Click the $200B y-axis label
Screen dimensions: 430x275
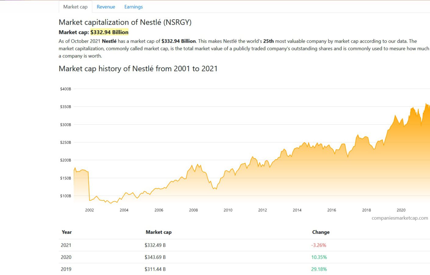coord(66,160)
